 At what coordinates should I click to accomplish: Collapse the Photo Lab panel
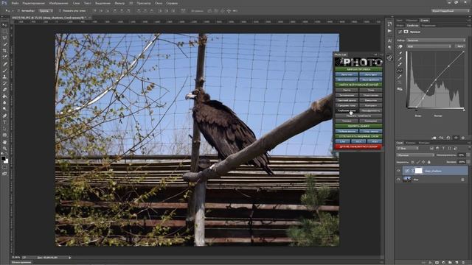coord(375,54)
